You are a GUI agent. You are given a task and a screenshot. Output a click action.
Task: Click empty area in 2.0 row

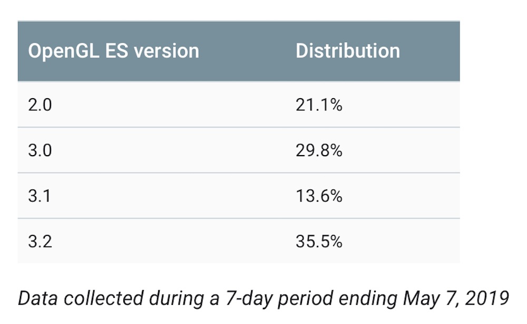tap(168, 104)
